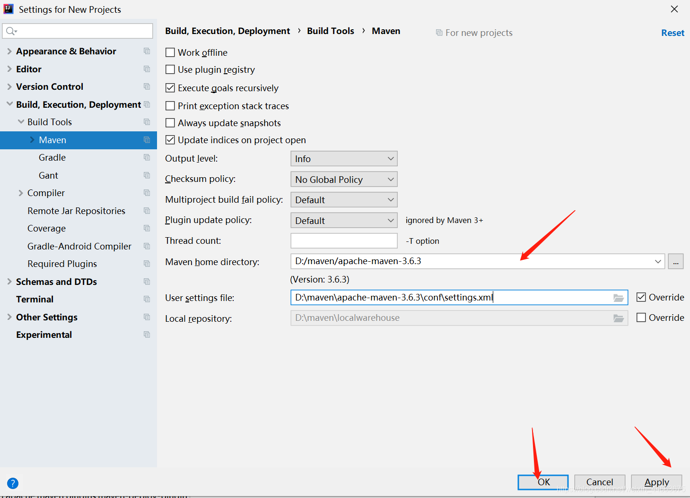Click project-level icon beside Gradle-Android Compiler
690x498 pixels.
(x=147, y=246)
